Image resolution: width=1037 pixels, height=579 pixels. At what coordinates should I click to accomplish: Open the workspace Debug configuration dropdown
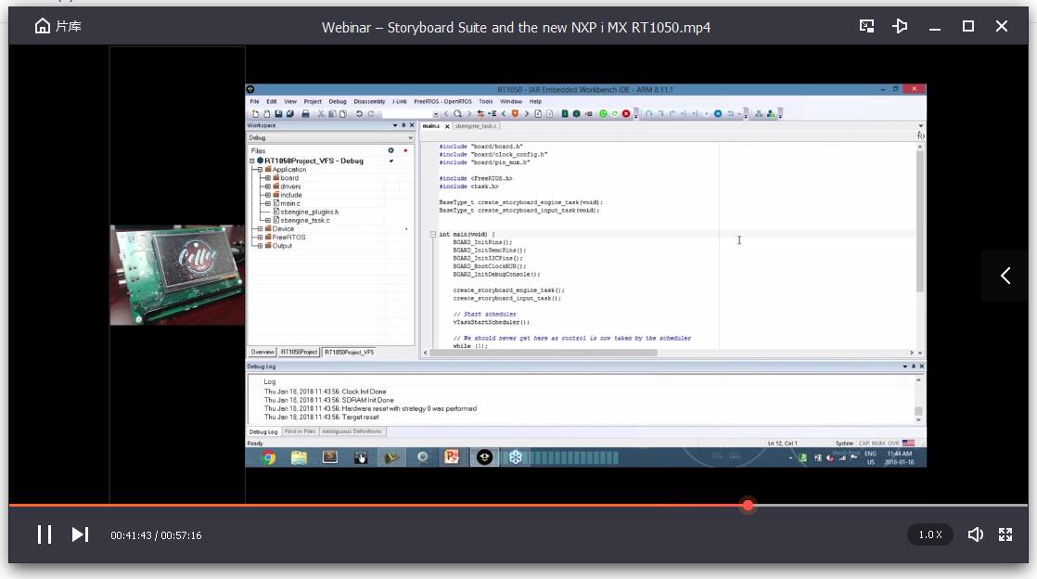click(331, 137)
